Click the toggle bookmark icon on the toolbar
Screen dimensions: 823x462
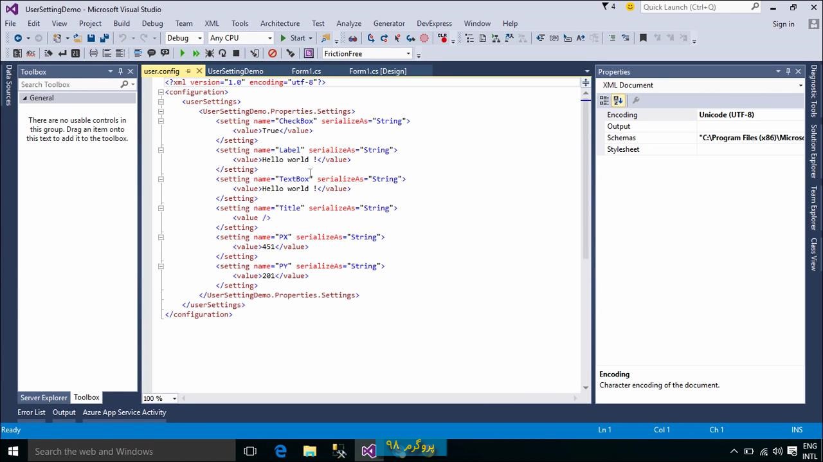coord(643,37)
